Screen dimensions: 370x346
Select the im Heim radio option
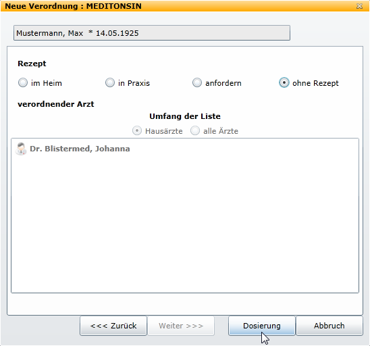pyautogui.click(x=23, y=83)
